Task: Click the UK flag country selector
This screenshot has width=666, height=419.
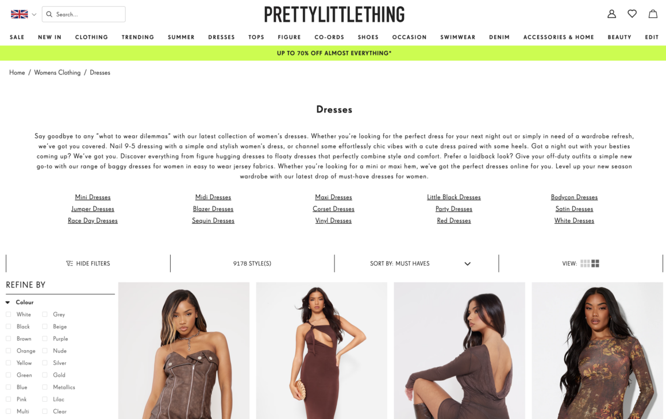Action: (x=20, y=14)
